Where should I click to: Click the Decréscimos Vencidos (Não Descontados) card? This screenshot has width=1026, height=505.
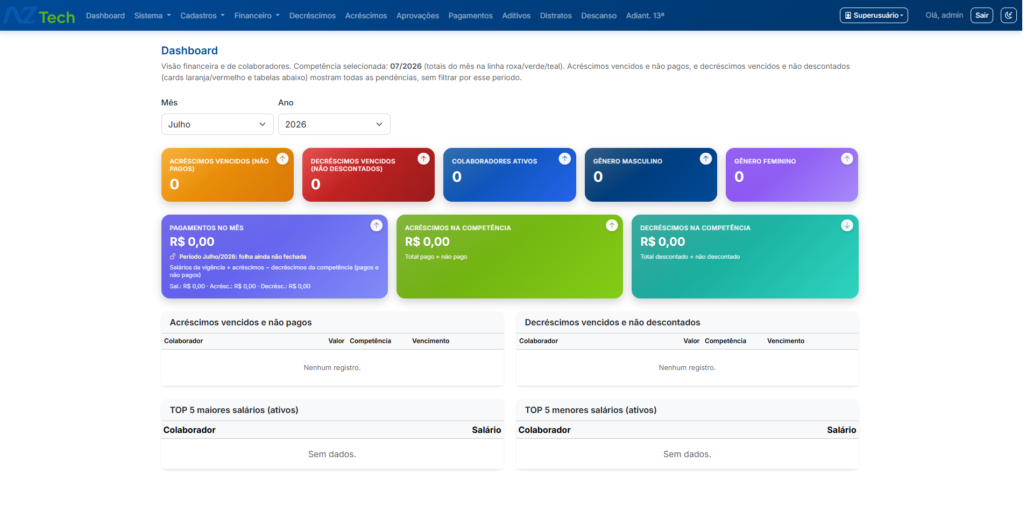click(x=369, y=175)
